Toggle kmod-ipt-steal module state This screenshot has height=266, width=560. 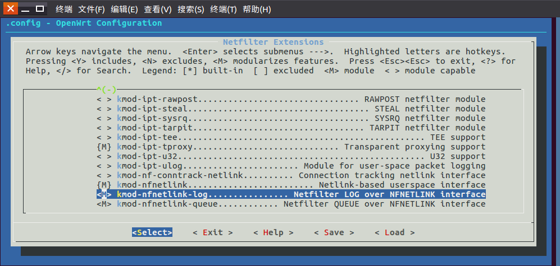pyautogui.click(x=104, y=109)
